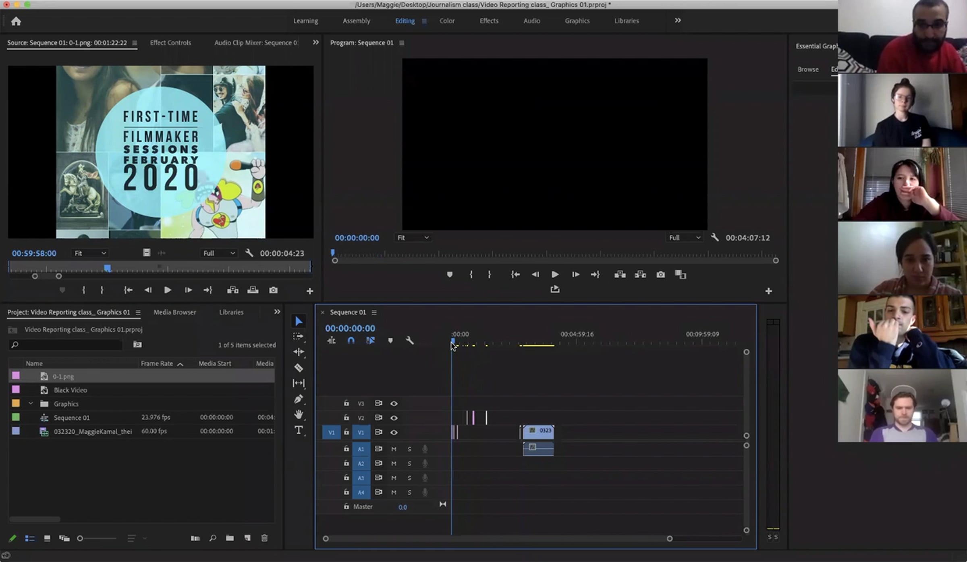Select the Hand tool
Screen dimensions: 967x562
(x=299, y=414)
